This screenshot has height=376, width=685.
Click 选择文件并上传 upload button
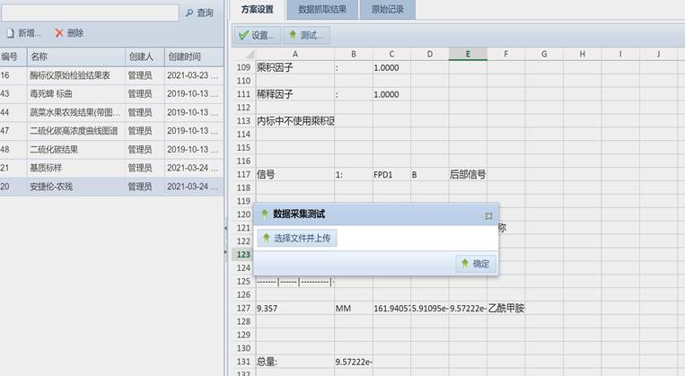pos(297,238)
